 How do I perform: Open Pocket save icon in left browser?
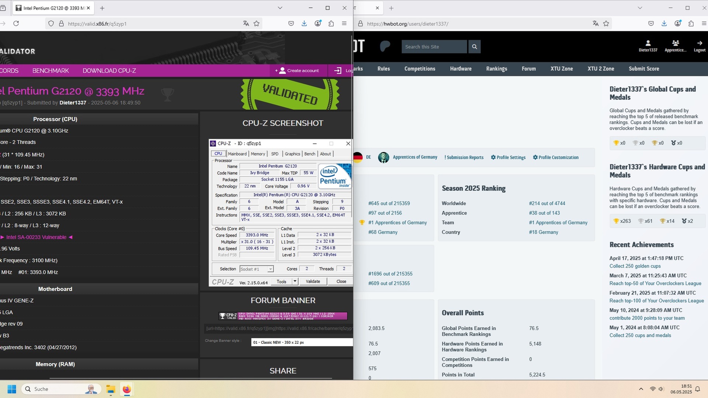click(x=291, y=24)
